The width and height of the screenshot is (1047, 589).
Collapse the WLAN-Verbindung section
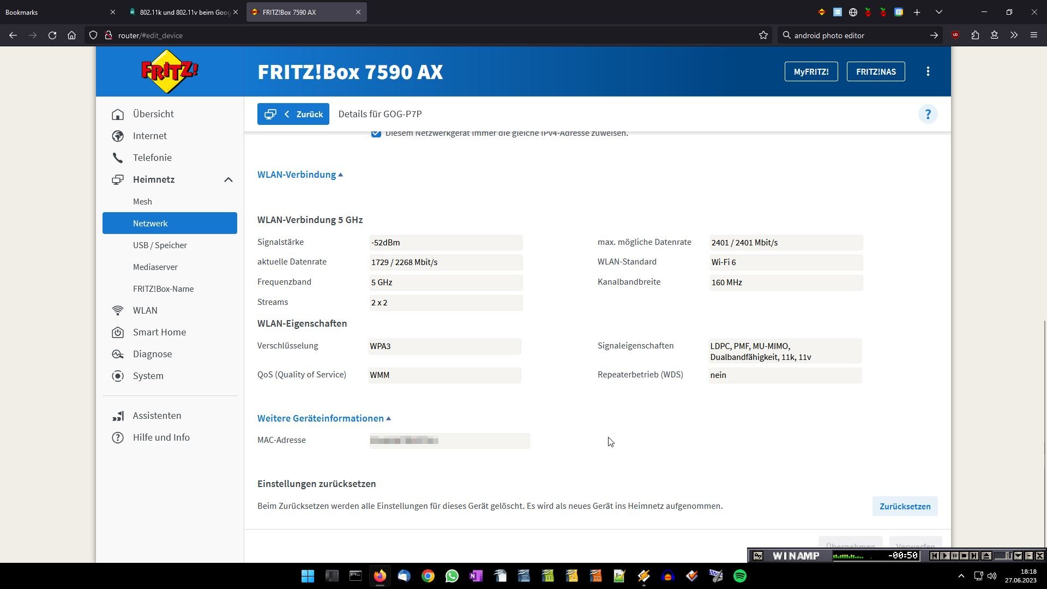[x=300, y=175]
